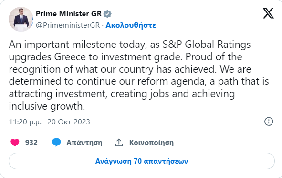Click the words 'inclusive growth.' in the tweet

(x=47, y=106)
